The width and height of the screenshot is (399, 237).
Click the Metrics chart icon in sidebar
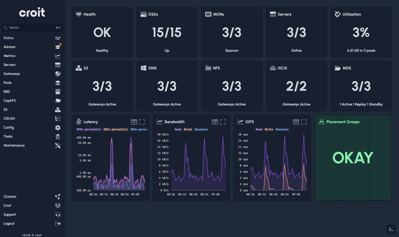58,56
